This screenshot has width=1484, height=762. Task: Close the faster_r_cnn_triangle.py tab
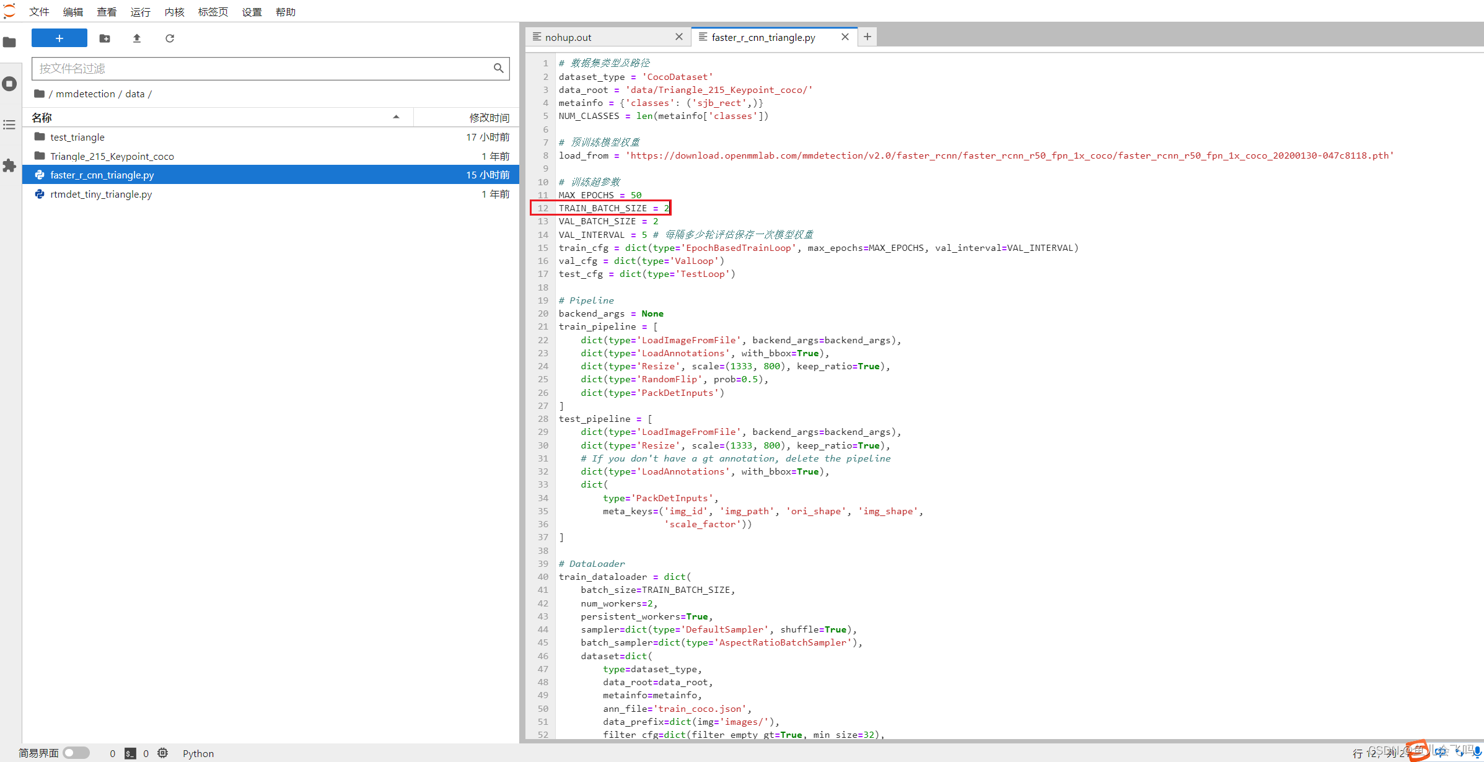[845, 37]
